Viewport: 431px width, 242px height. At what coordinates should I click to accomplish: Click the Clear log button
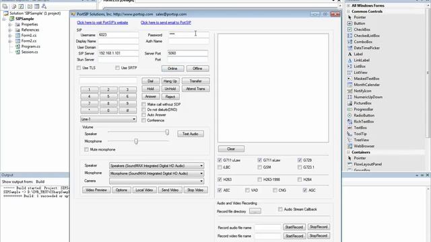click(x=231, y=149)
